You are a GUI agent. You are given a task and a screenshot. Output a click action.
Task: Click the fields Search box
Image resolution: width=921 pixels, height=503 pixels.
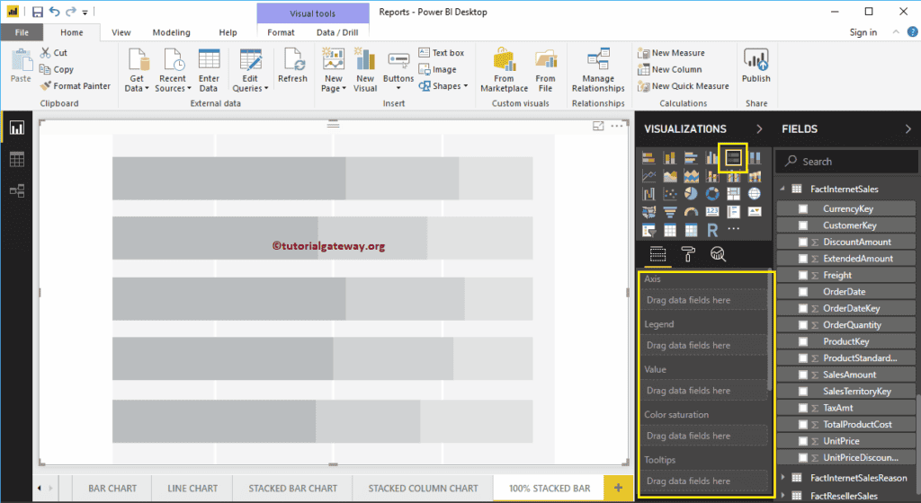click(x=845, y=162)
